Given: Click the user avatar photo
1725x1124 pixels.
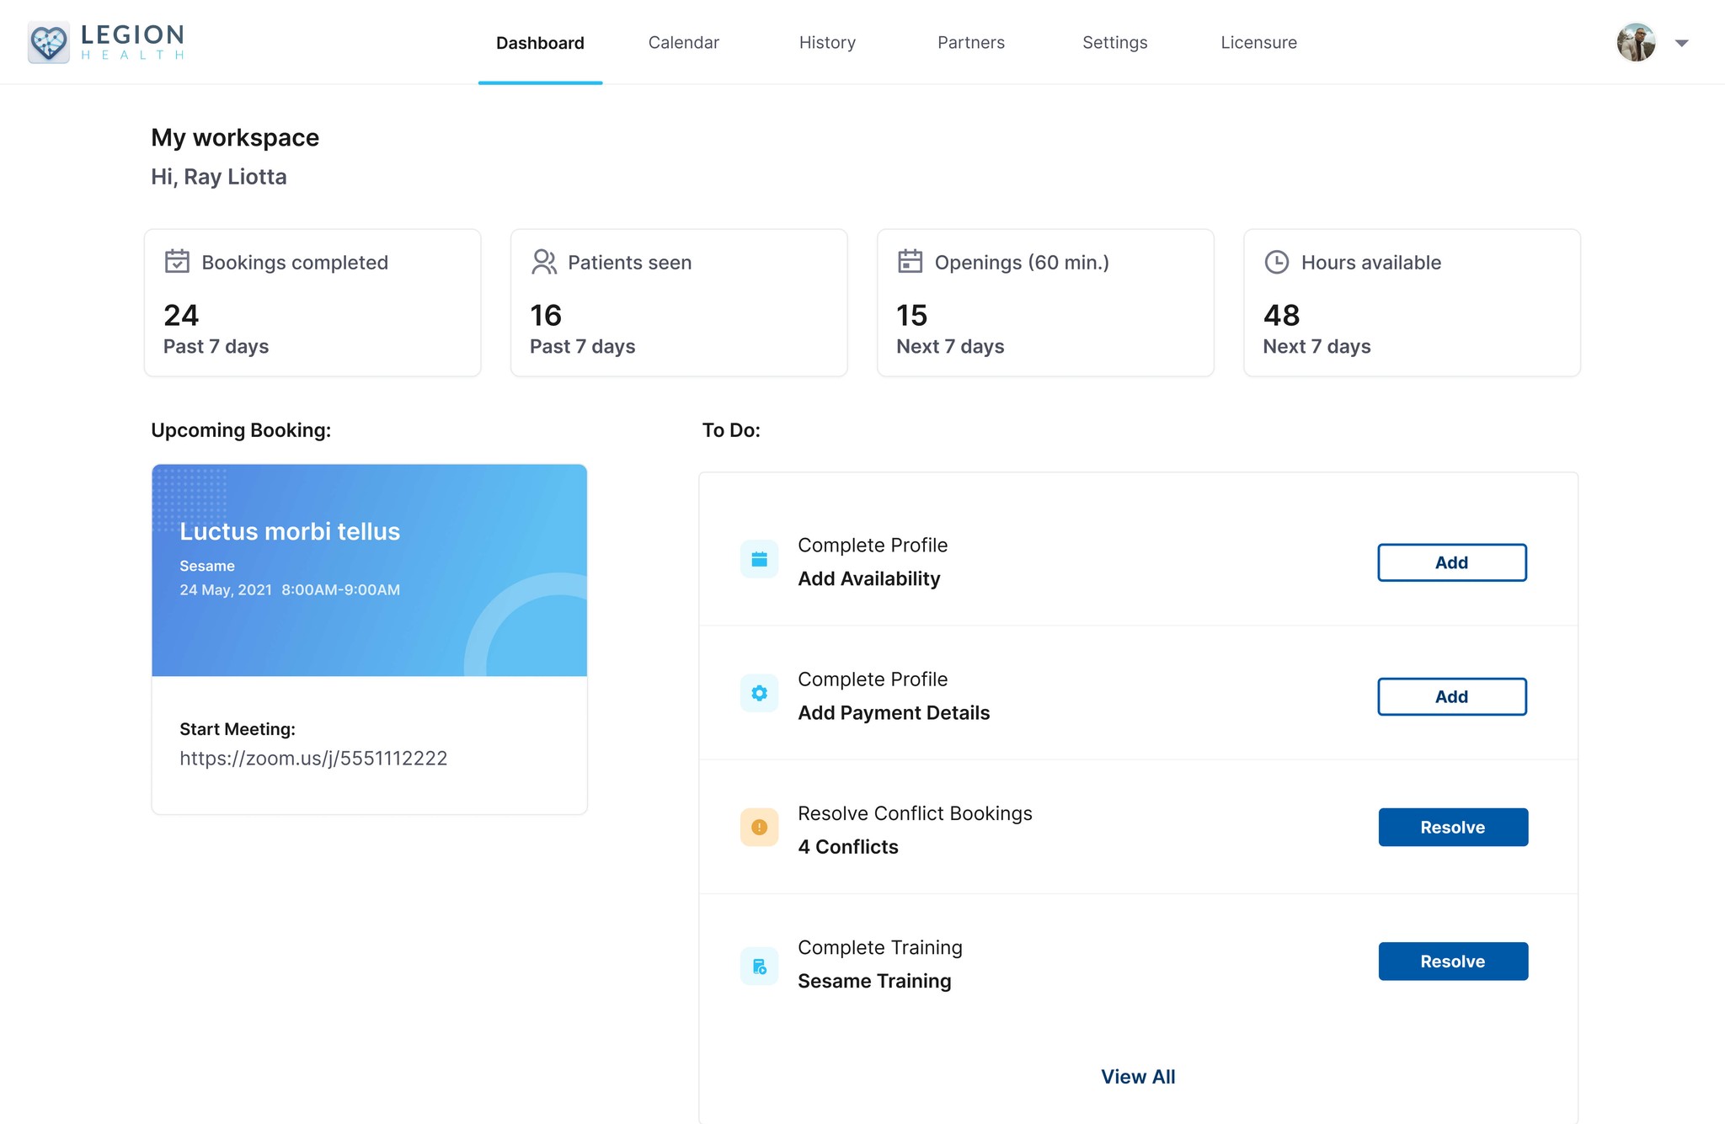Looking at the screenshot, I should pos(1636,43).
